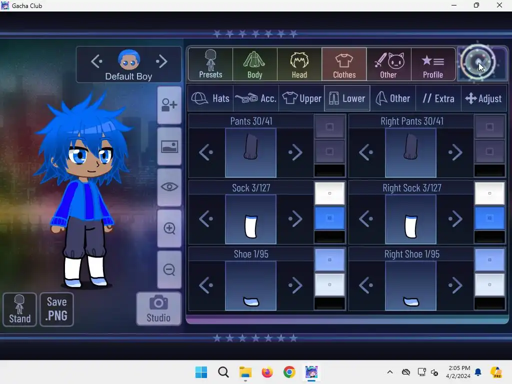Switch to previous character slot
The width and height of the screenshot is (512, 384).
point(96,61)
